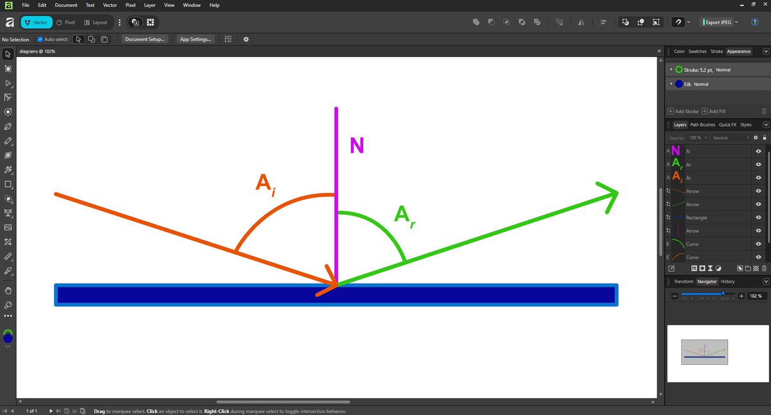Click the Adjustments half-circle icon in the Layers panel

(x=718, y=268)
